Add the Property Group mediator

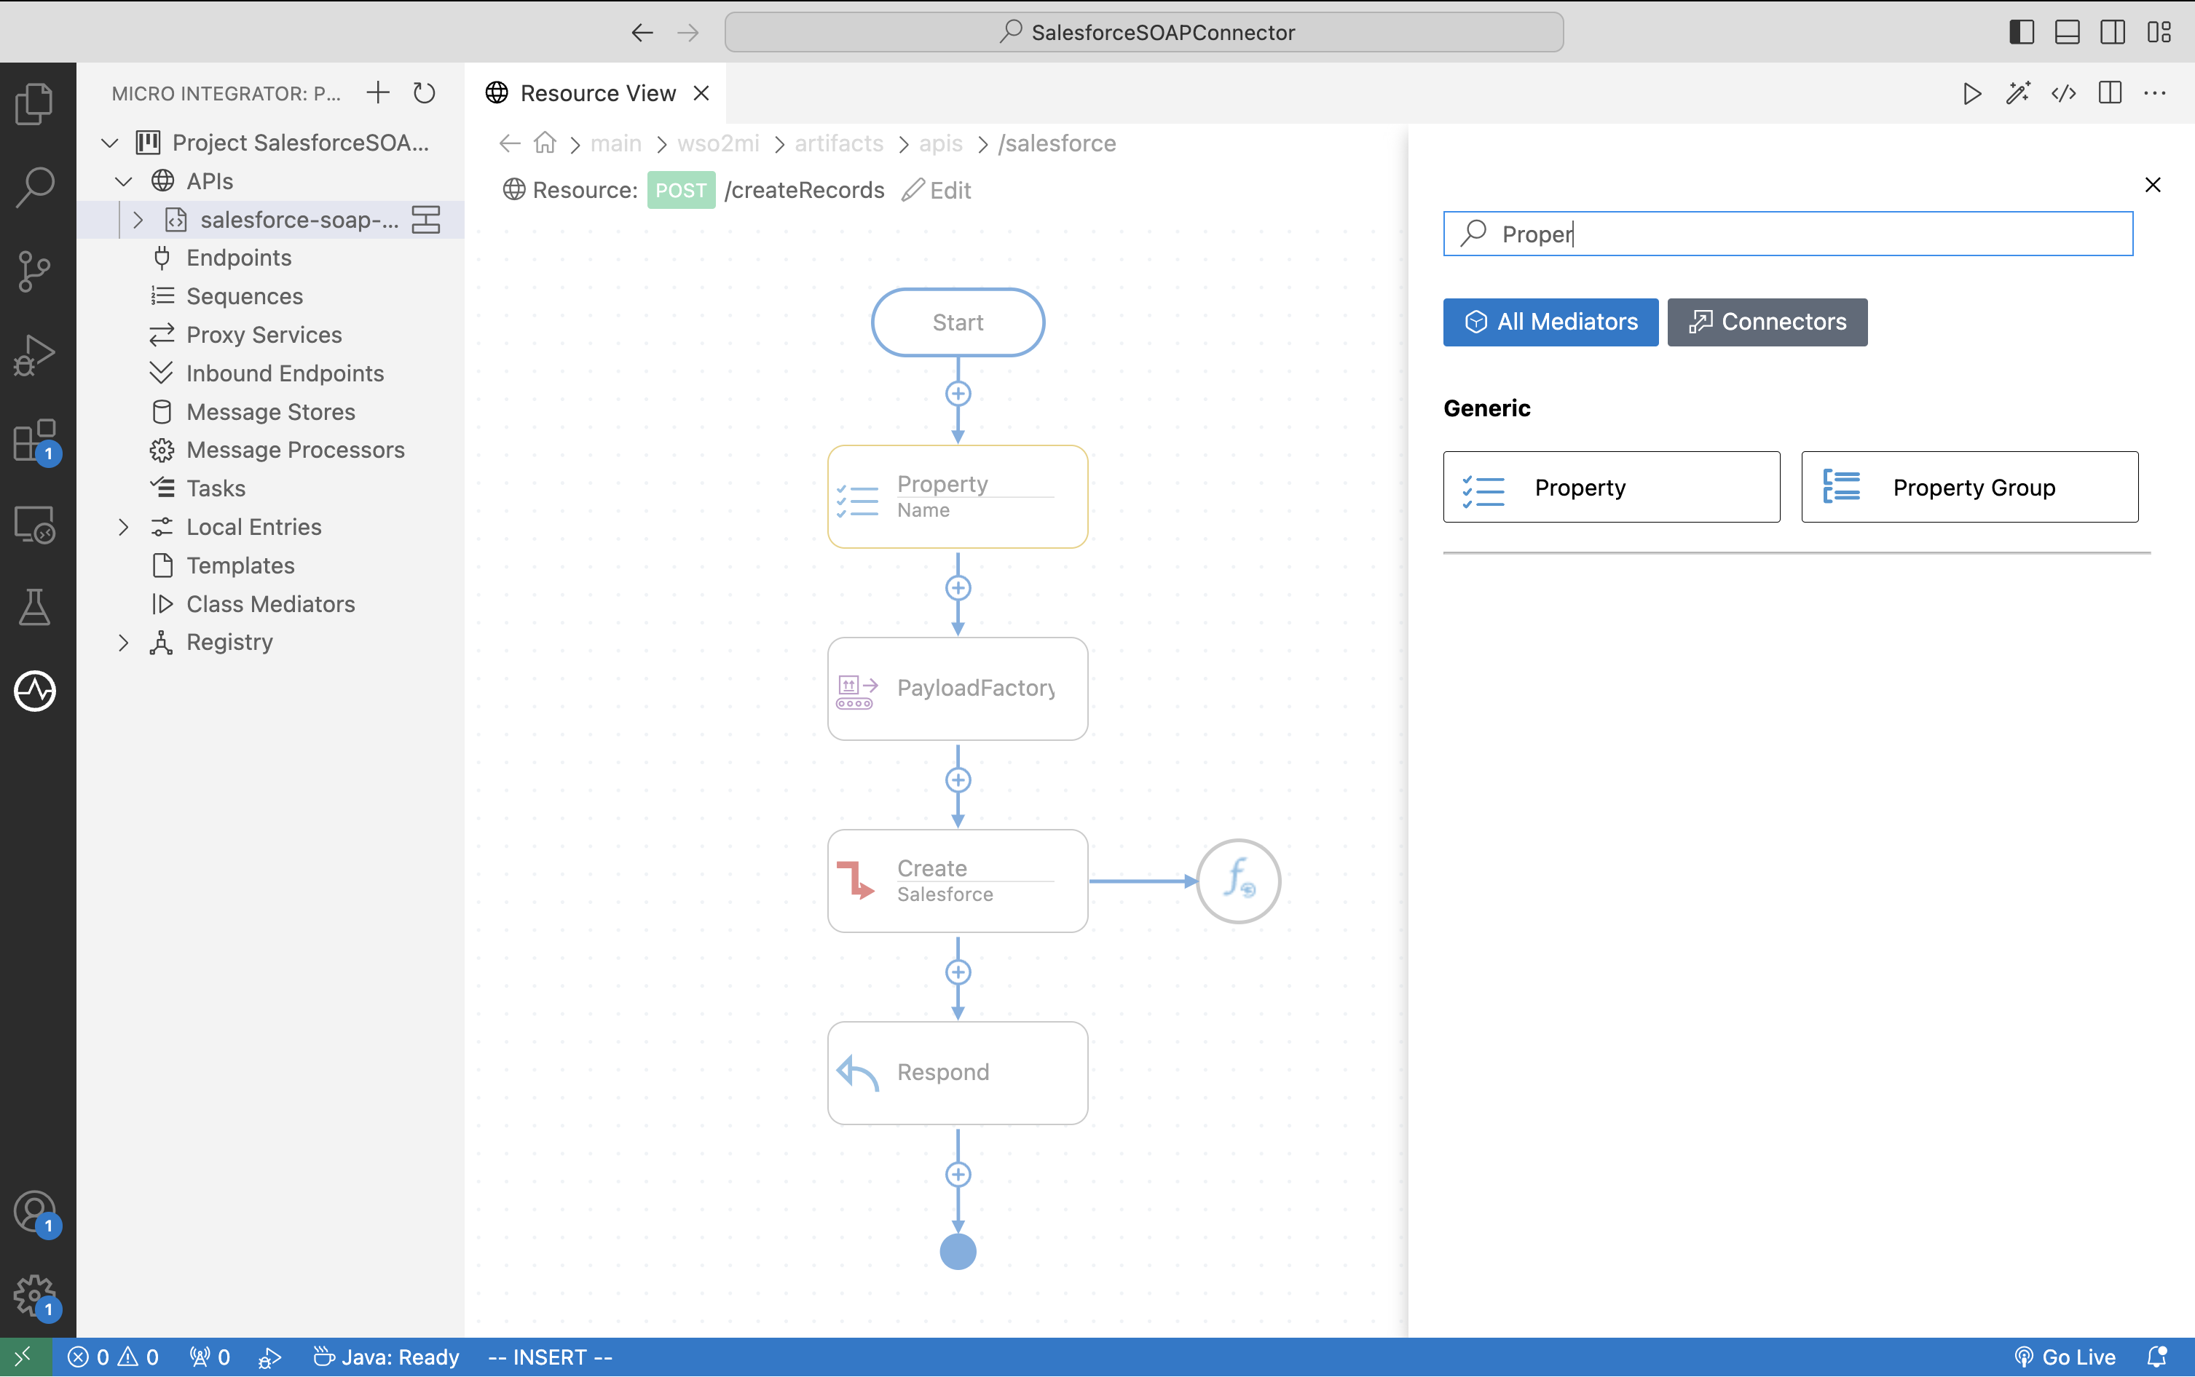coord(1969,487)
